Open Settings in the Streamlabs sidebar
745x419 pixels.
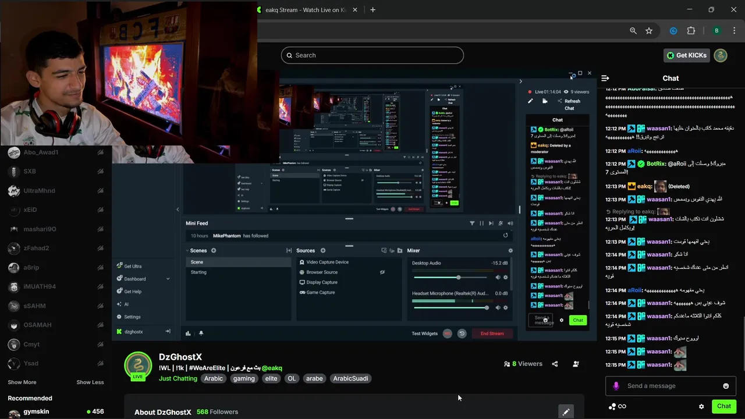pyautogui.click(x=129, y=317)
